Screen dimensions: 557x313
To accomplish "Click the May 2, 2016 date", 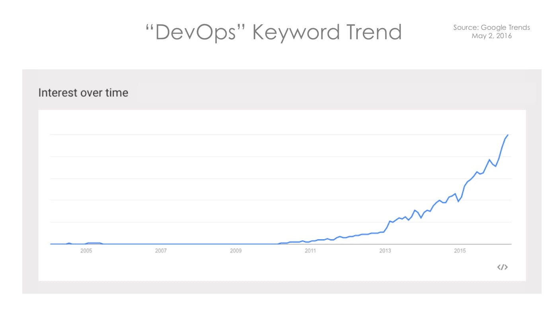I will tap(491, 36).
